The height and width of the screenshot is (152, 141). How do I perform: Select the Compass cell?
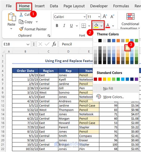[89, 136]
